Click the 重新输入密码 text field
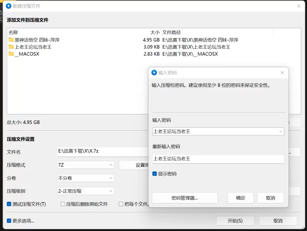 (218, 159)
